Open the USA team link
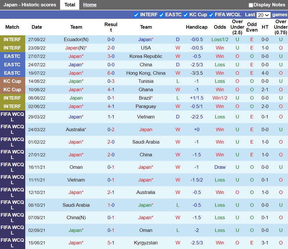This screenshot has height=249, width=288. [146, 48]
